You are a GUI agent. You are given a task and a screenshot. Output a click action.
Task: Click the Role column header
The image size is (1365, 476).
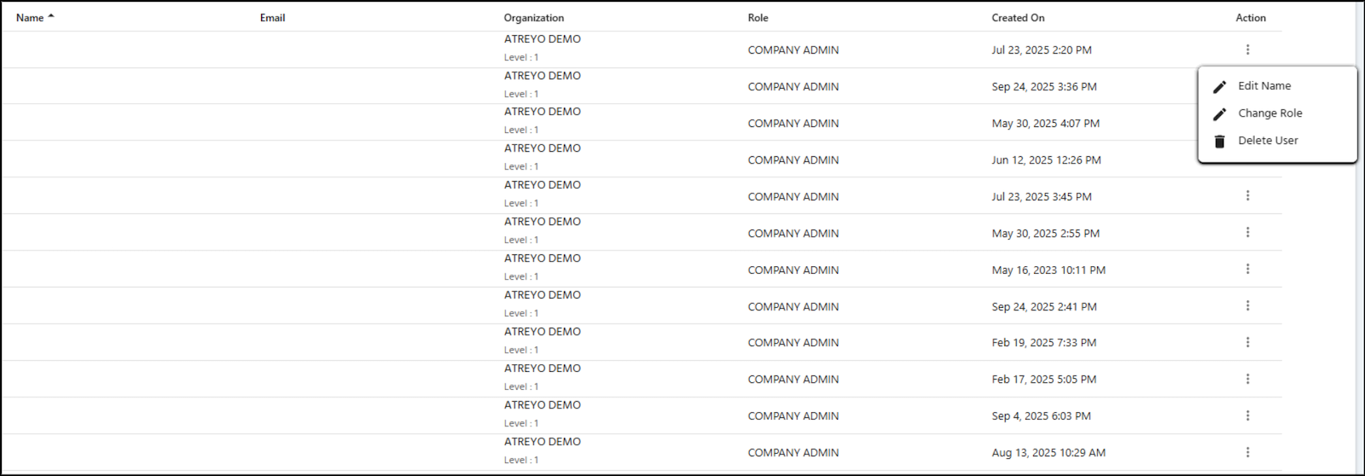[x=758, y=18]
